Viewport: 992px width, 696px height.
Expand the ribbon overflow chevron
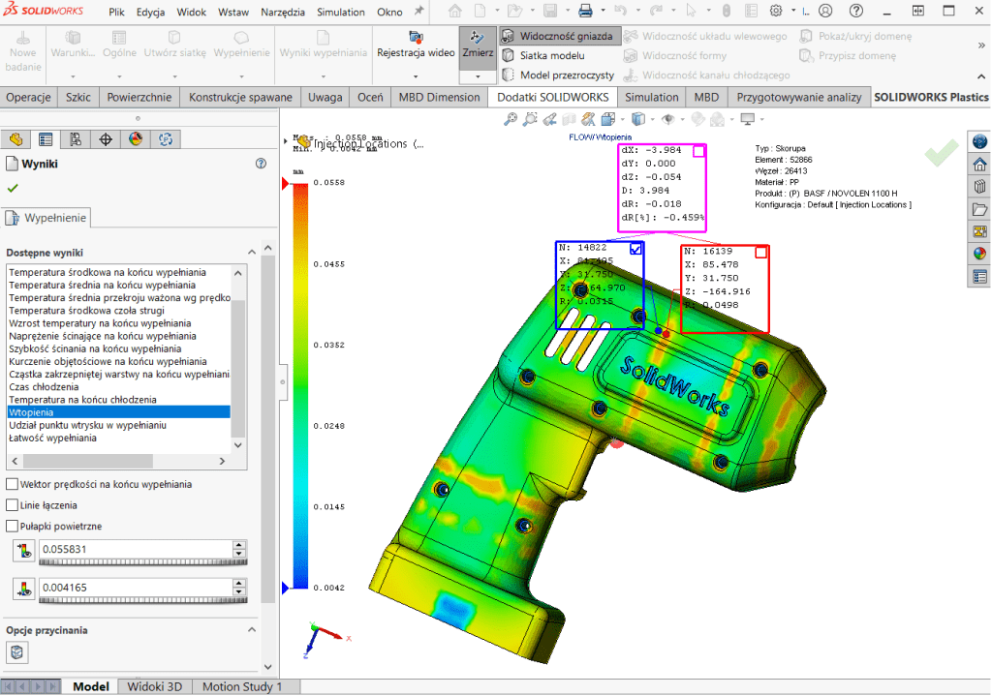point(981,45)
